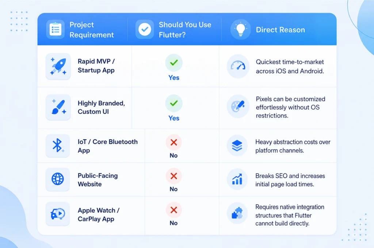Click the Requires native integration reason text
This screenshot has width=374, height=248.
coord(290,215)
